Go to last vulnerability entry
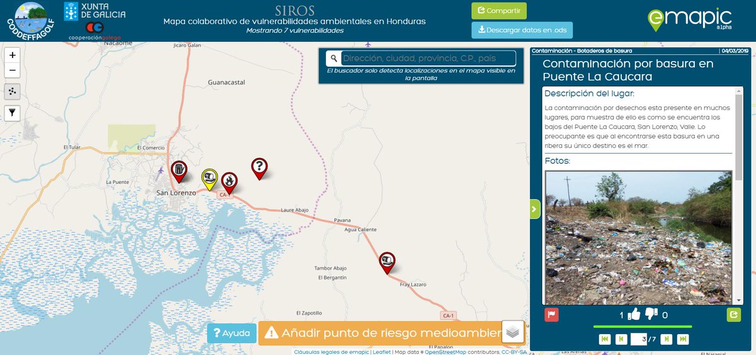 [682, 339]
